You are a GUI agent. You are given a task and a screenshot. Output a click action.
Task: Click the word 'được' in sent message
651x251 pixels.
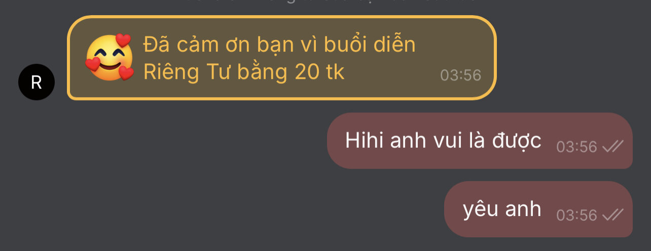pos(517,141)
